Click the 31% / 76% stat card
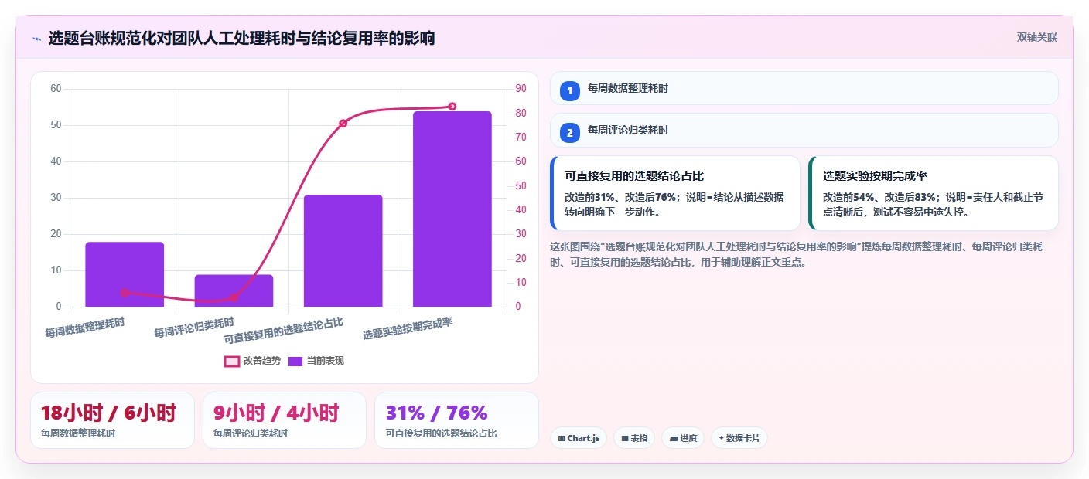This screenshot has width=1089, height=479. pos(456,420)
